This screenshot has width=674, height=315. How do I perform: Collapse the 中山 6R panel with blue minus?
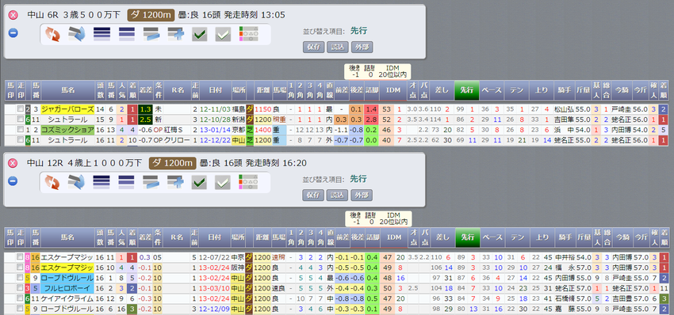click(x=13, y=32)
